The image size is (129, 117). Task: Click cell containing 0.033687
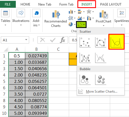[x=36, y=62]
